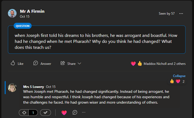Collapse the answers thread
Viewport: 194px width, 118px height.
179,76
